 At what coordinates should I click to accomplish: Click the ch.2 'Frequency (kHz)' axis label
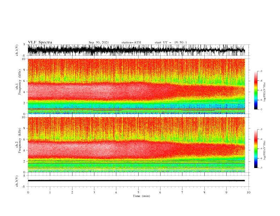pos(19,140)
